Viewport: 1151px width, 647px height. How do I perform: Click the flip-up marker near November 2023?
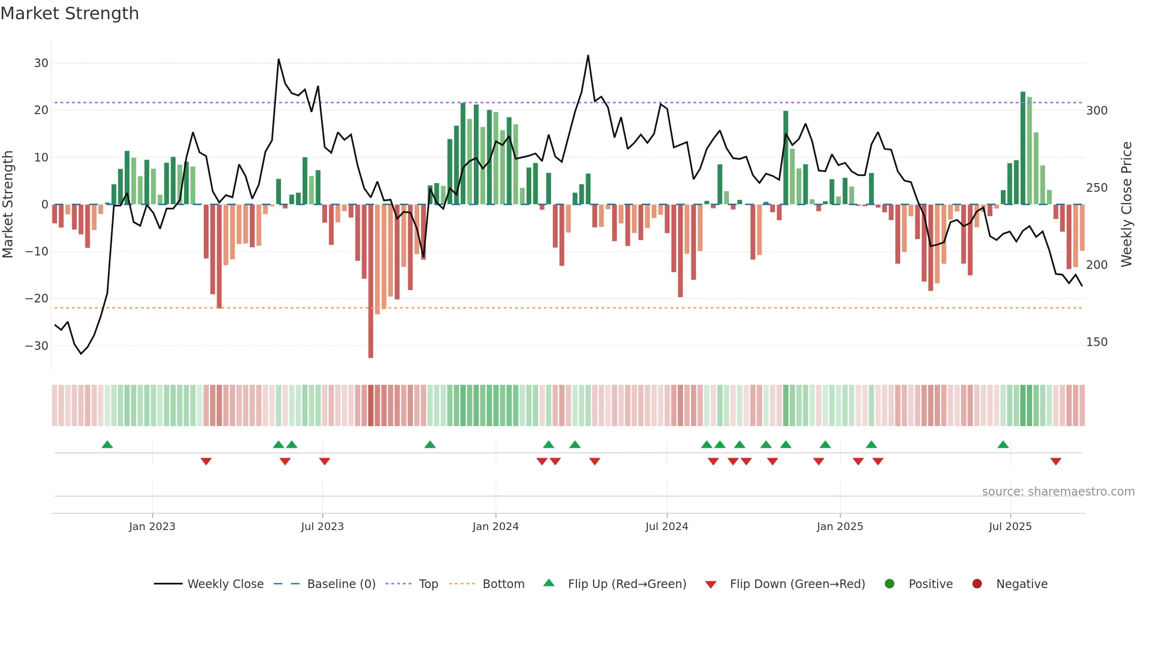pos(430,444)
